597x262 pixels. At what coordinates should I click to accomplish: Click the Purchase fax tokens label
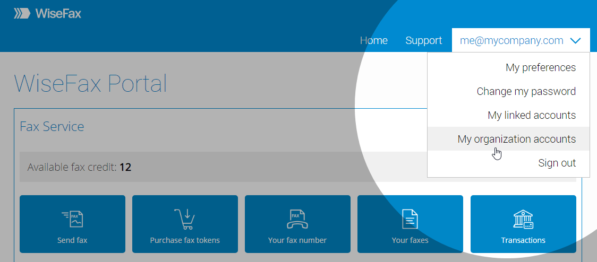click(185, 240)
